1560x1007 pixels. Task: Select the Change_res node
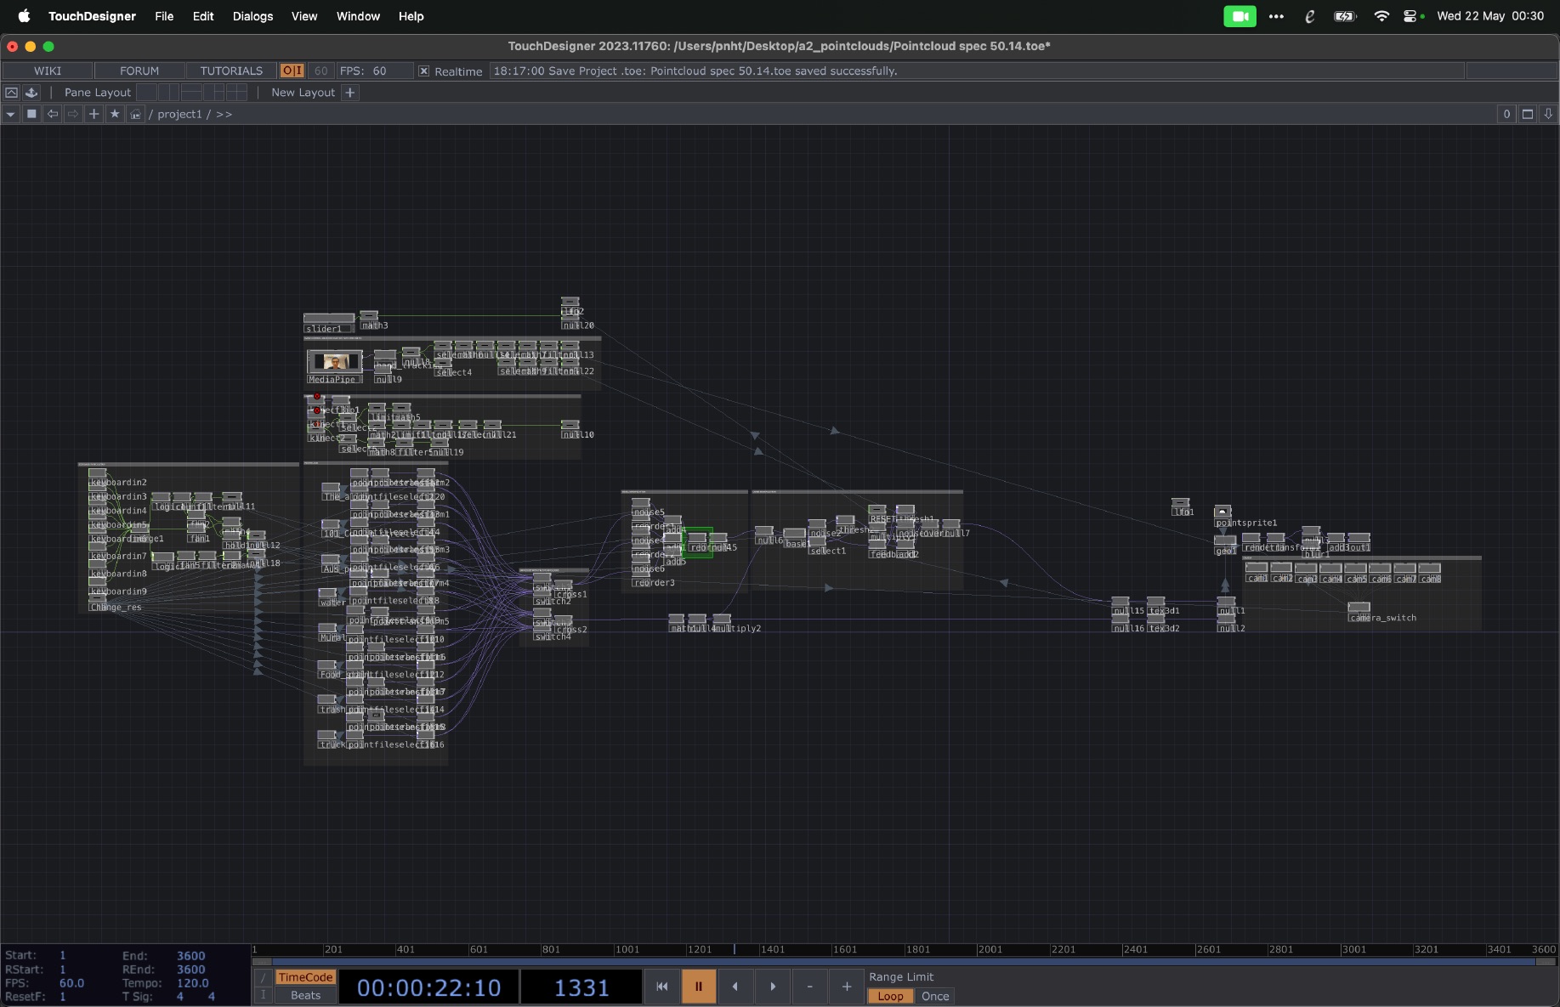click(x=98, y=597)
